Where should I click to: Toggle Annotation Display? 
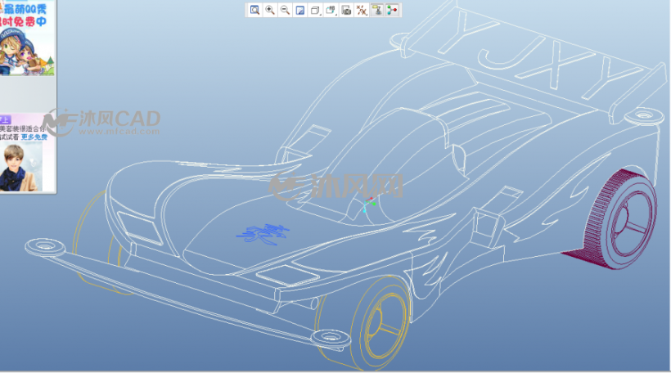pos(377,11)
